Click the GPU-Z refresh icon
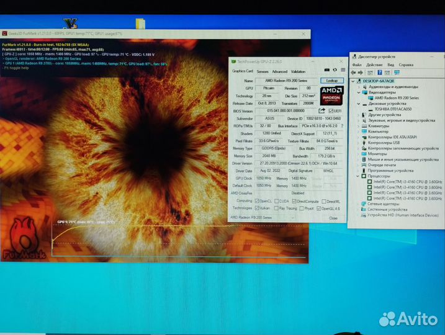Viewport: 445px width, 335px height. 335,69
